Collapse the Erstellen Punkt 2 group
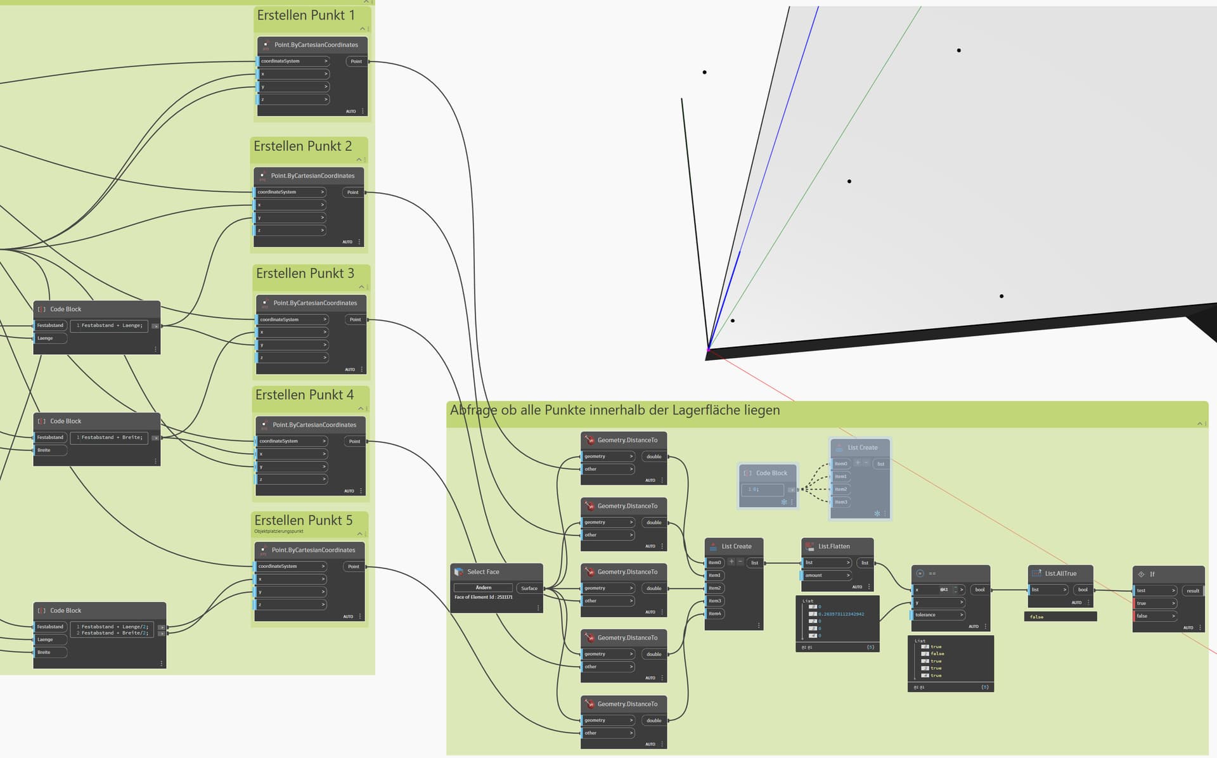 (359, 159)
